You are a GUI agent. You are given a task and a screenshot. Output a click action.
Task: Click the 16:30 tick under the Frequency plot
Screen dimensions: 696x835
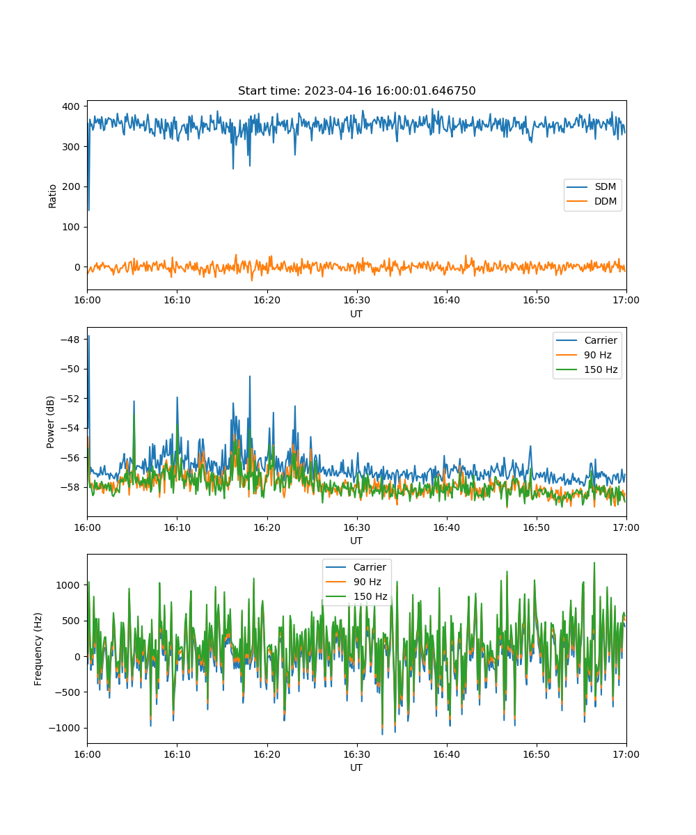point(356,754)
